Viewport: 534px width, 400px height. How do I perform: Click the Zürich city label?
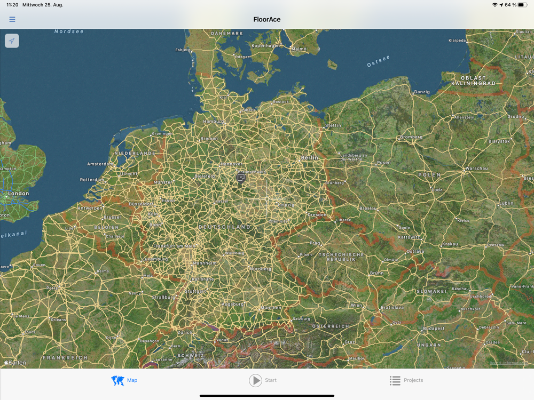point(185,332)
